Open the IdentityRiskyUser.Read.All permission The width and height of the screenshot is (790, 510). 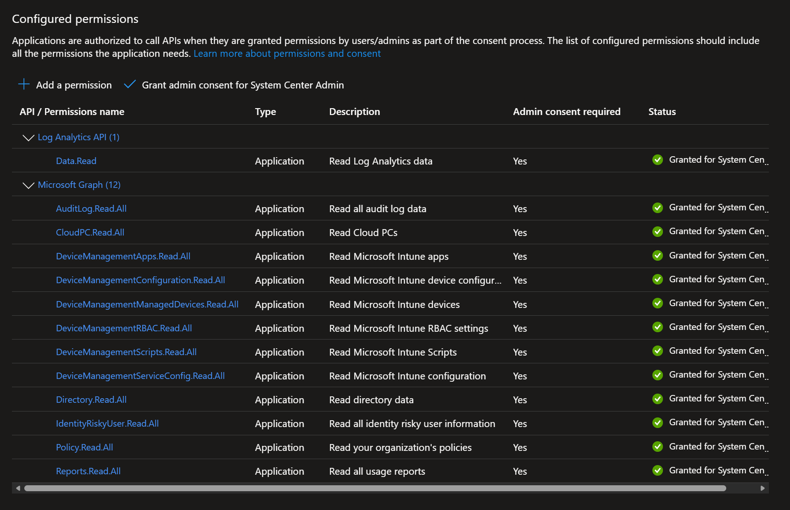107,423
